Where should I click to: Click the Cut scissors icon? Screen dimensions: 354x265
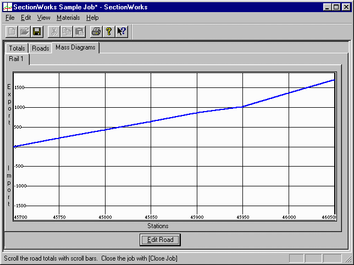[54, 32]
